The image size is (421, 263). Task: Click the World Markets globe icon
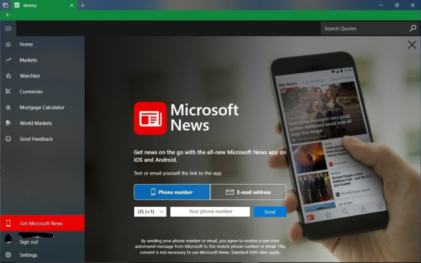click(x=8, y=123)
